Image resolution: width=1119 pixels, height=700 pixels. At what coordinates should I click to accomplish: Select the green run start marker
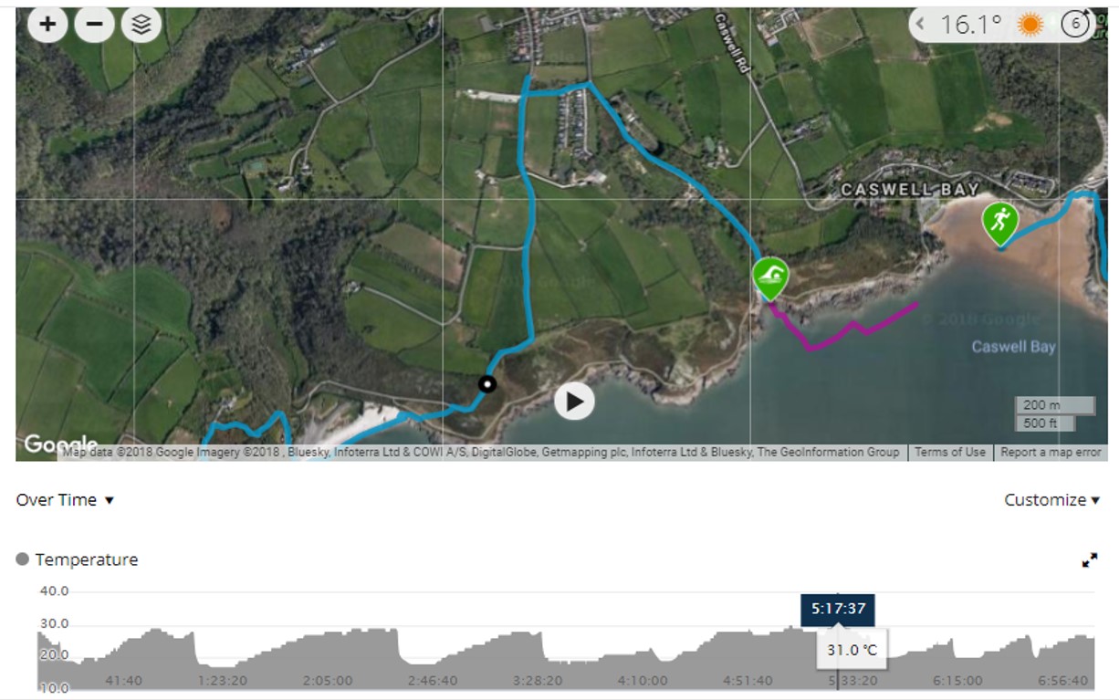tap(1000, 224)
